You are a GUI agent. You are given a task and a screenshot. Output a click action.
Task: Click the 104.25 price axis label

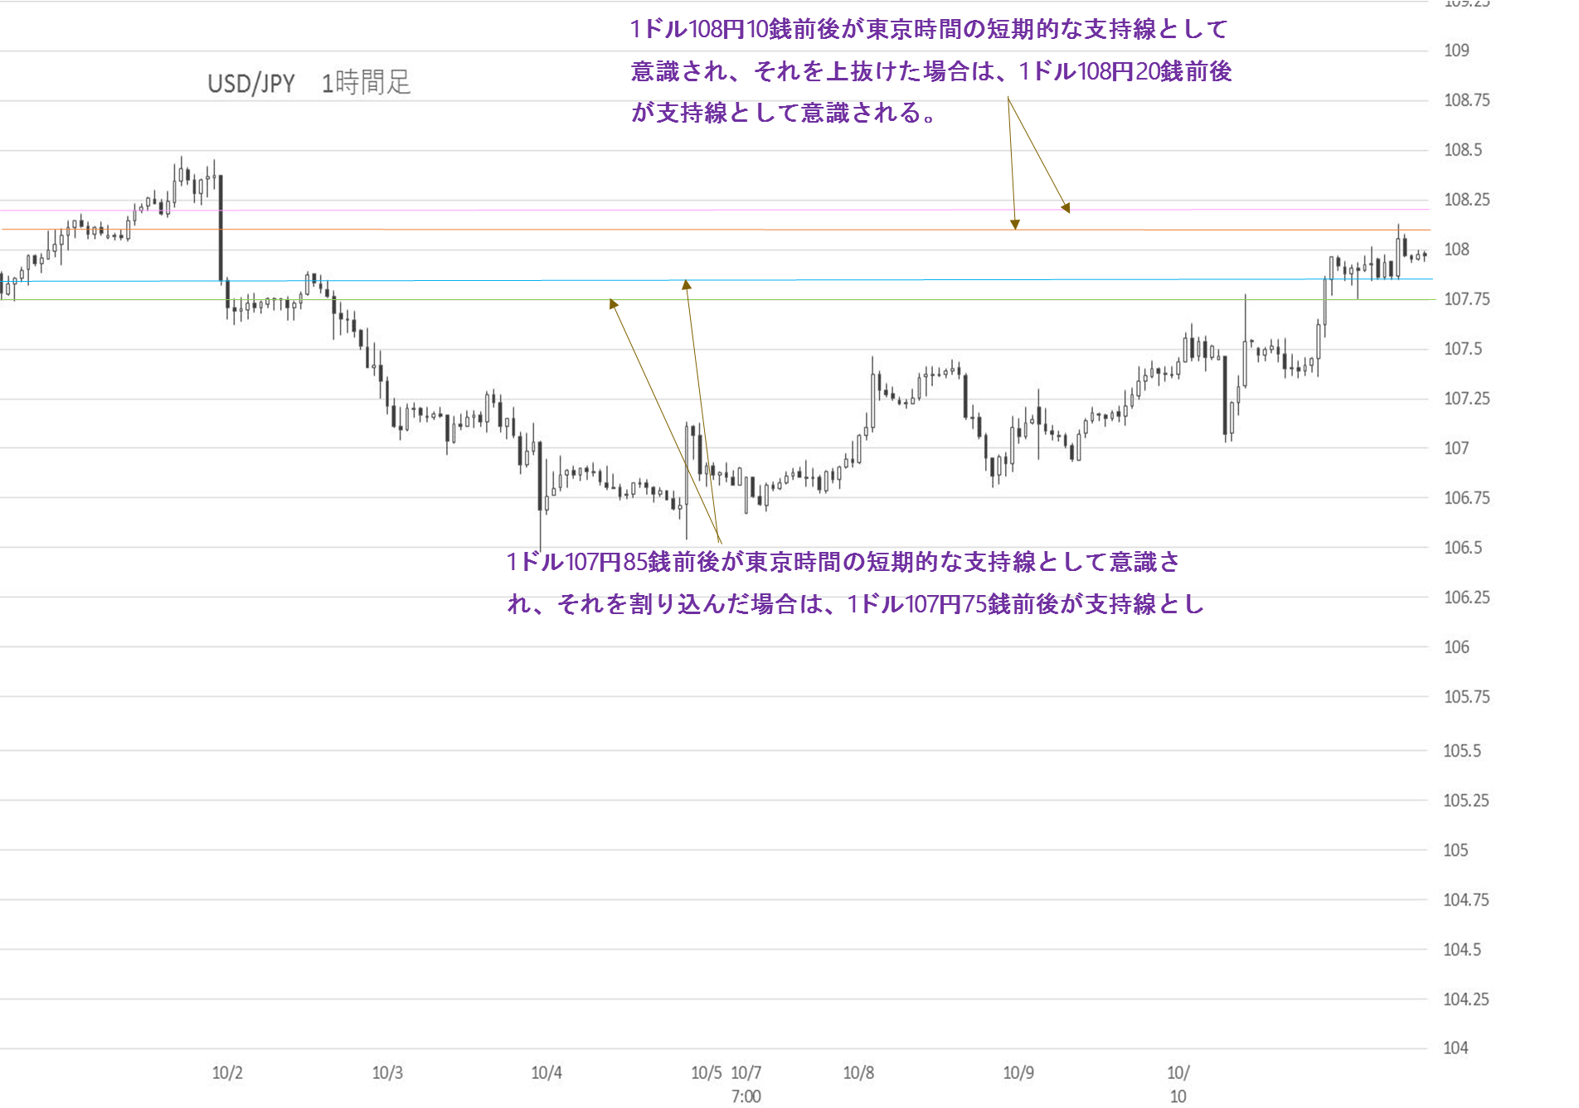1466,999
